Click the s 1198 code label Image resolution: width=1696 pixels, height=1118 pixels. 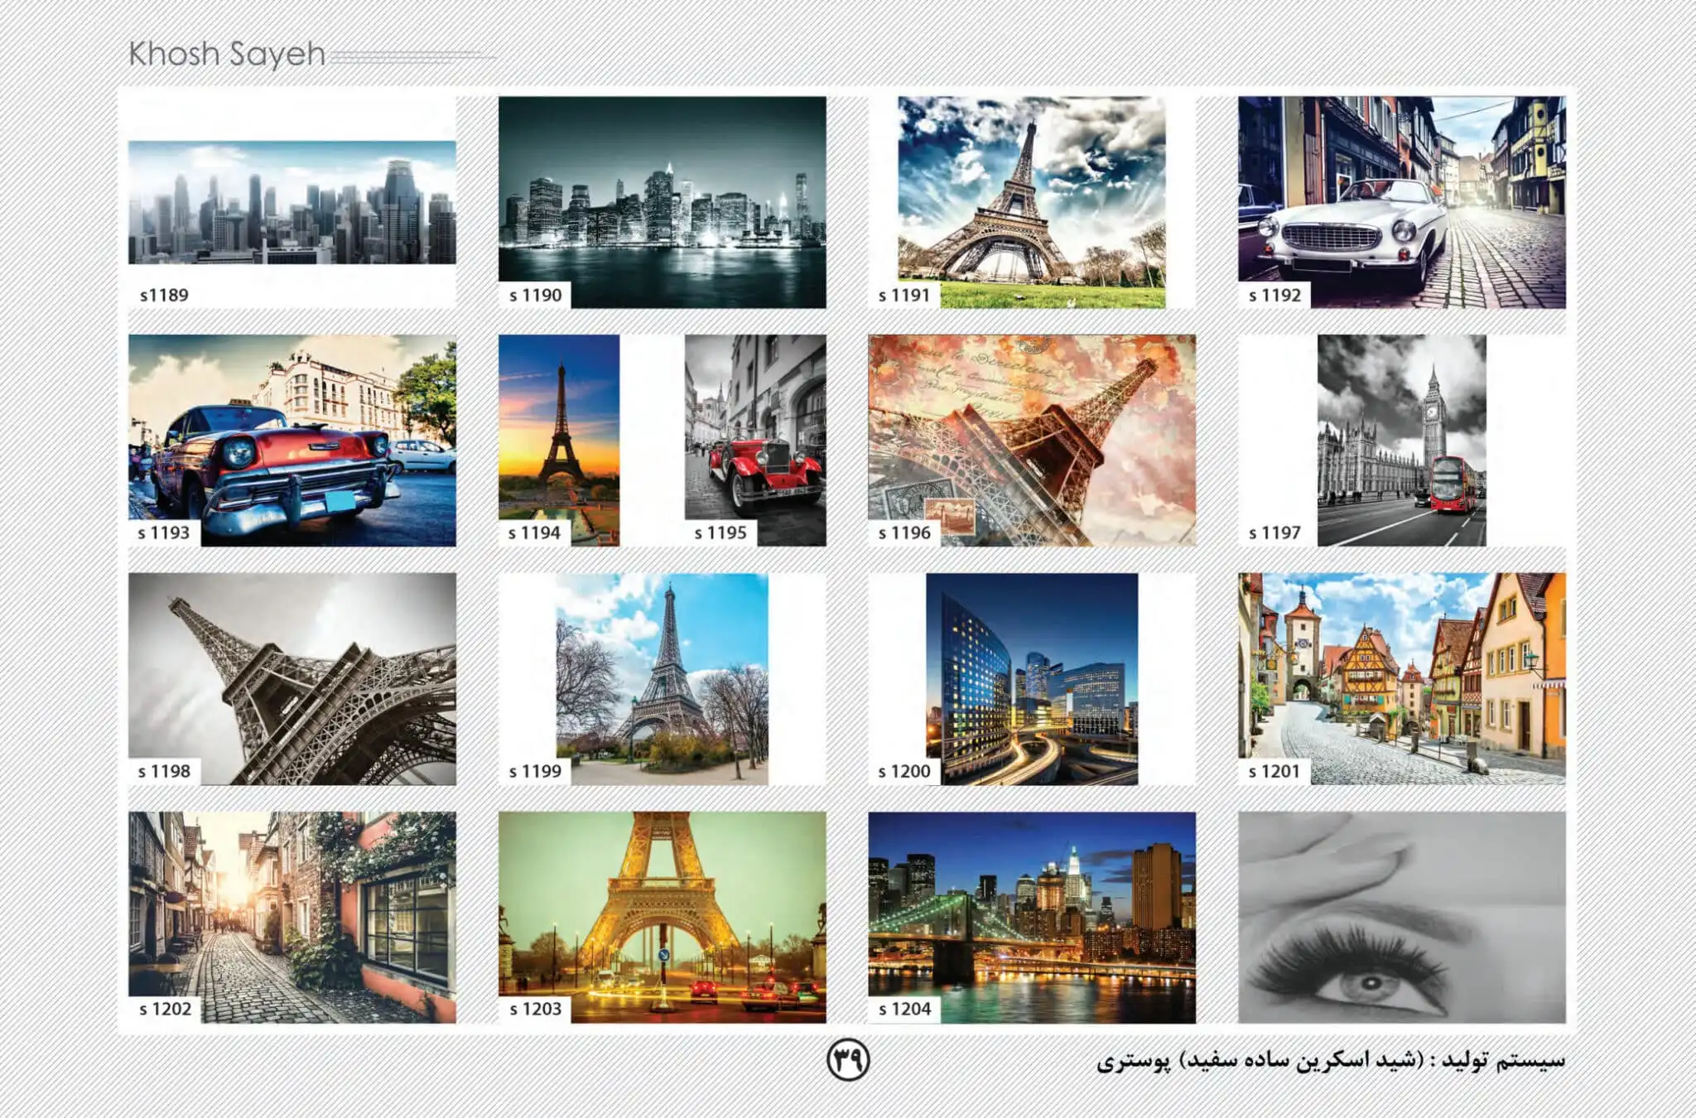164,771
